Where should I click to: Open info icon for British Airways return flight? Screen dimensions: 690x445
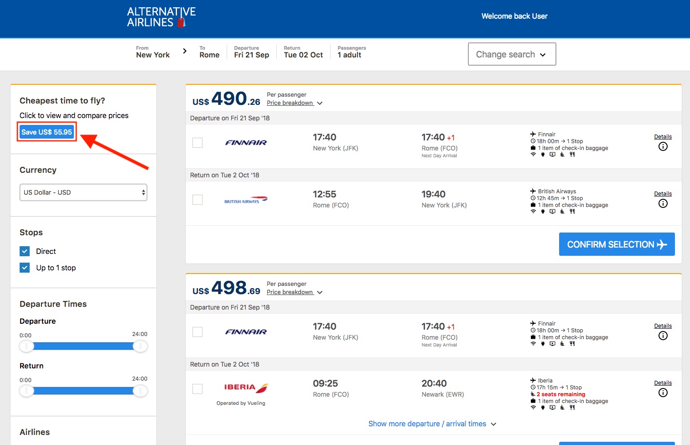(x=663, y=203)
